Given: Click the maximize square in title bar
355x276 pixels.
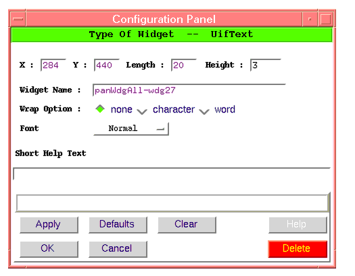Looking at the screenshot, I should [x=325, y=19].
